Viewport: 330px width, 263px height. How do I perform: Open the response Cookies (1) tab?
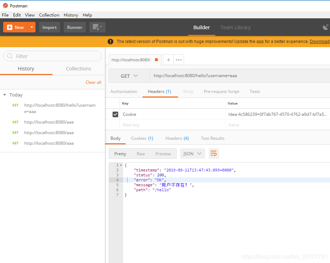[x=142, y=138]
